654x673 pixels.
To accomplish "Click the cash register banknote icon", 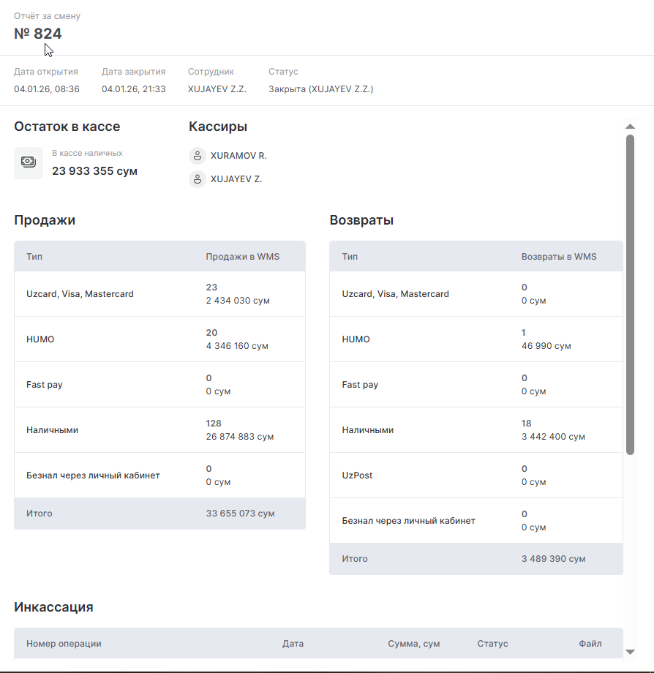I will [x=29, y=162].
